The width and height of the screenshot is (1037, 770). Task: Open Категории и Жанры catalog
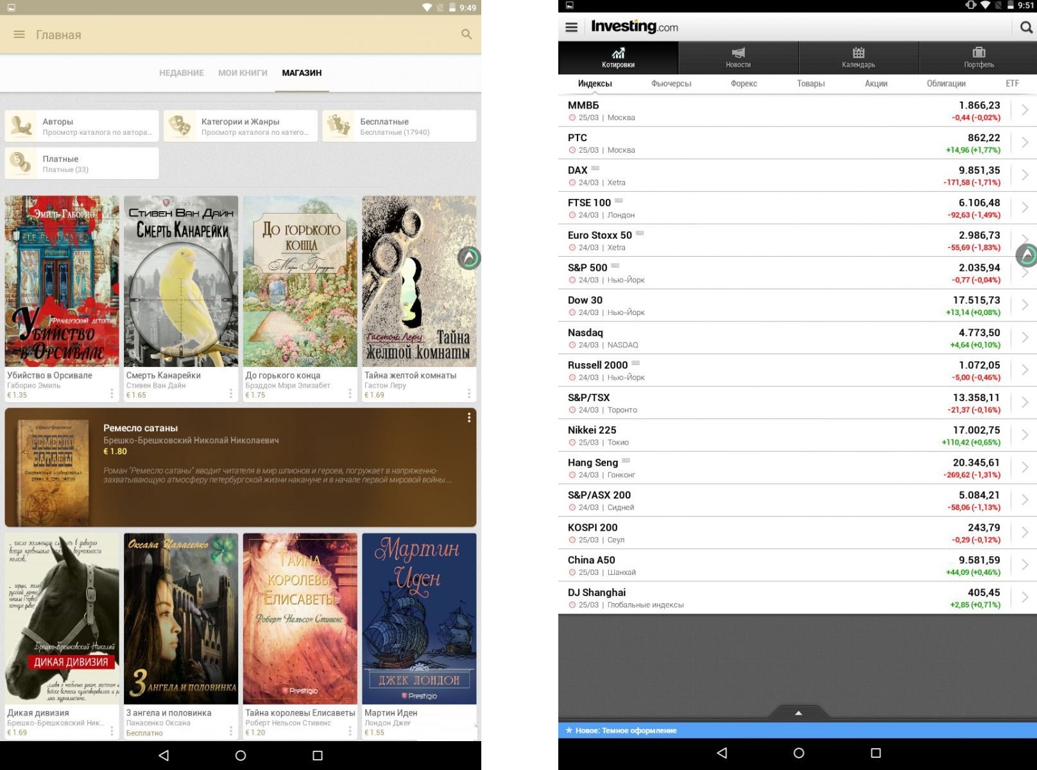click(241, 126)
